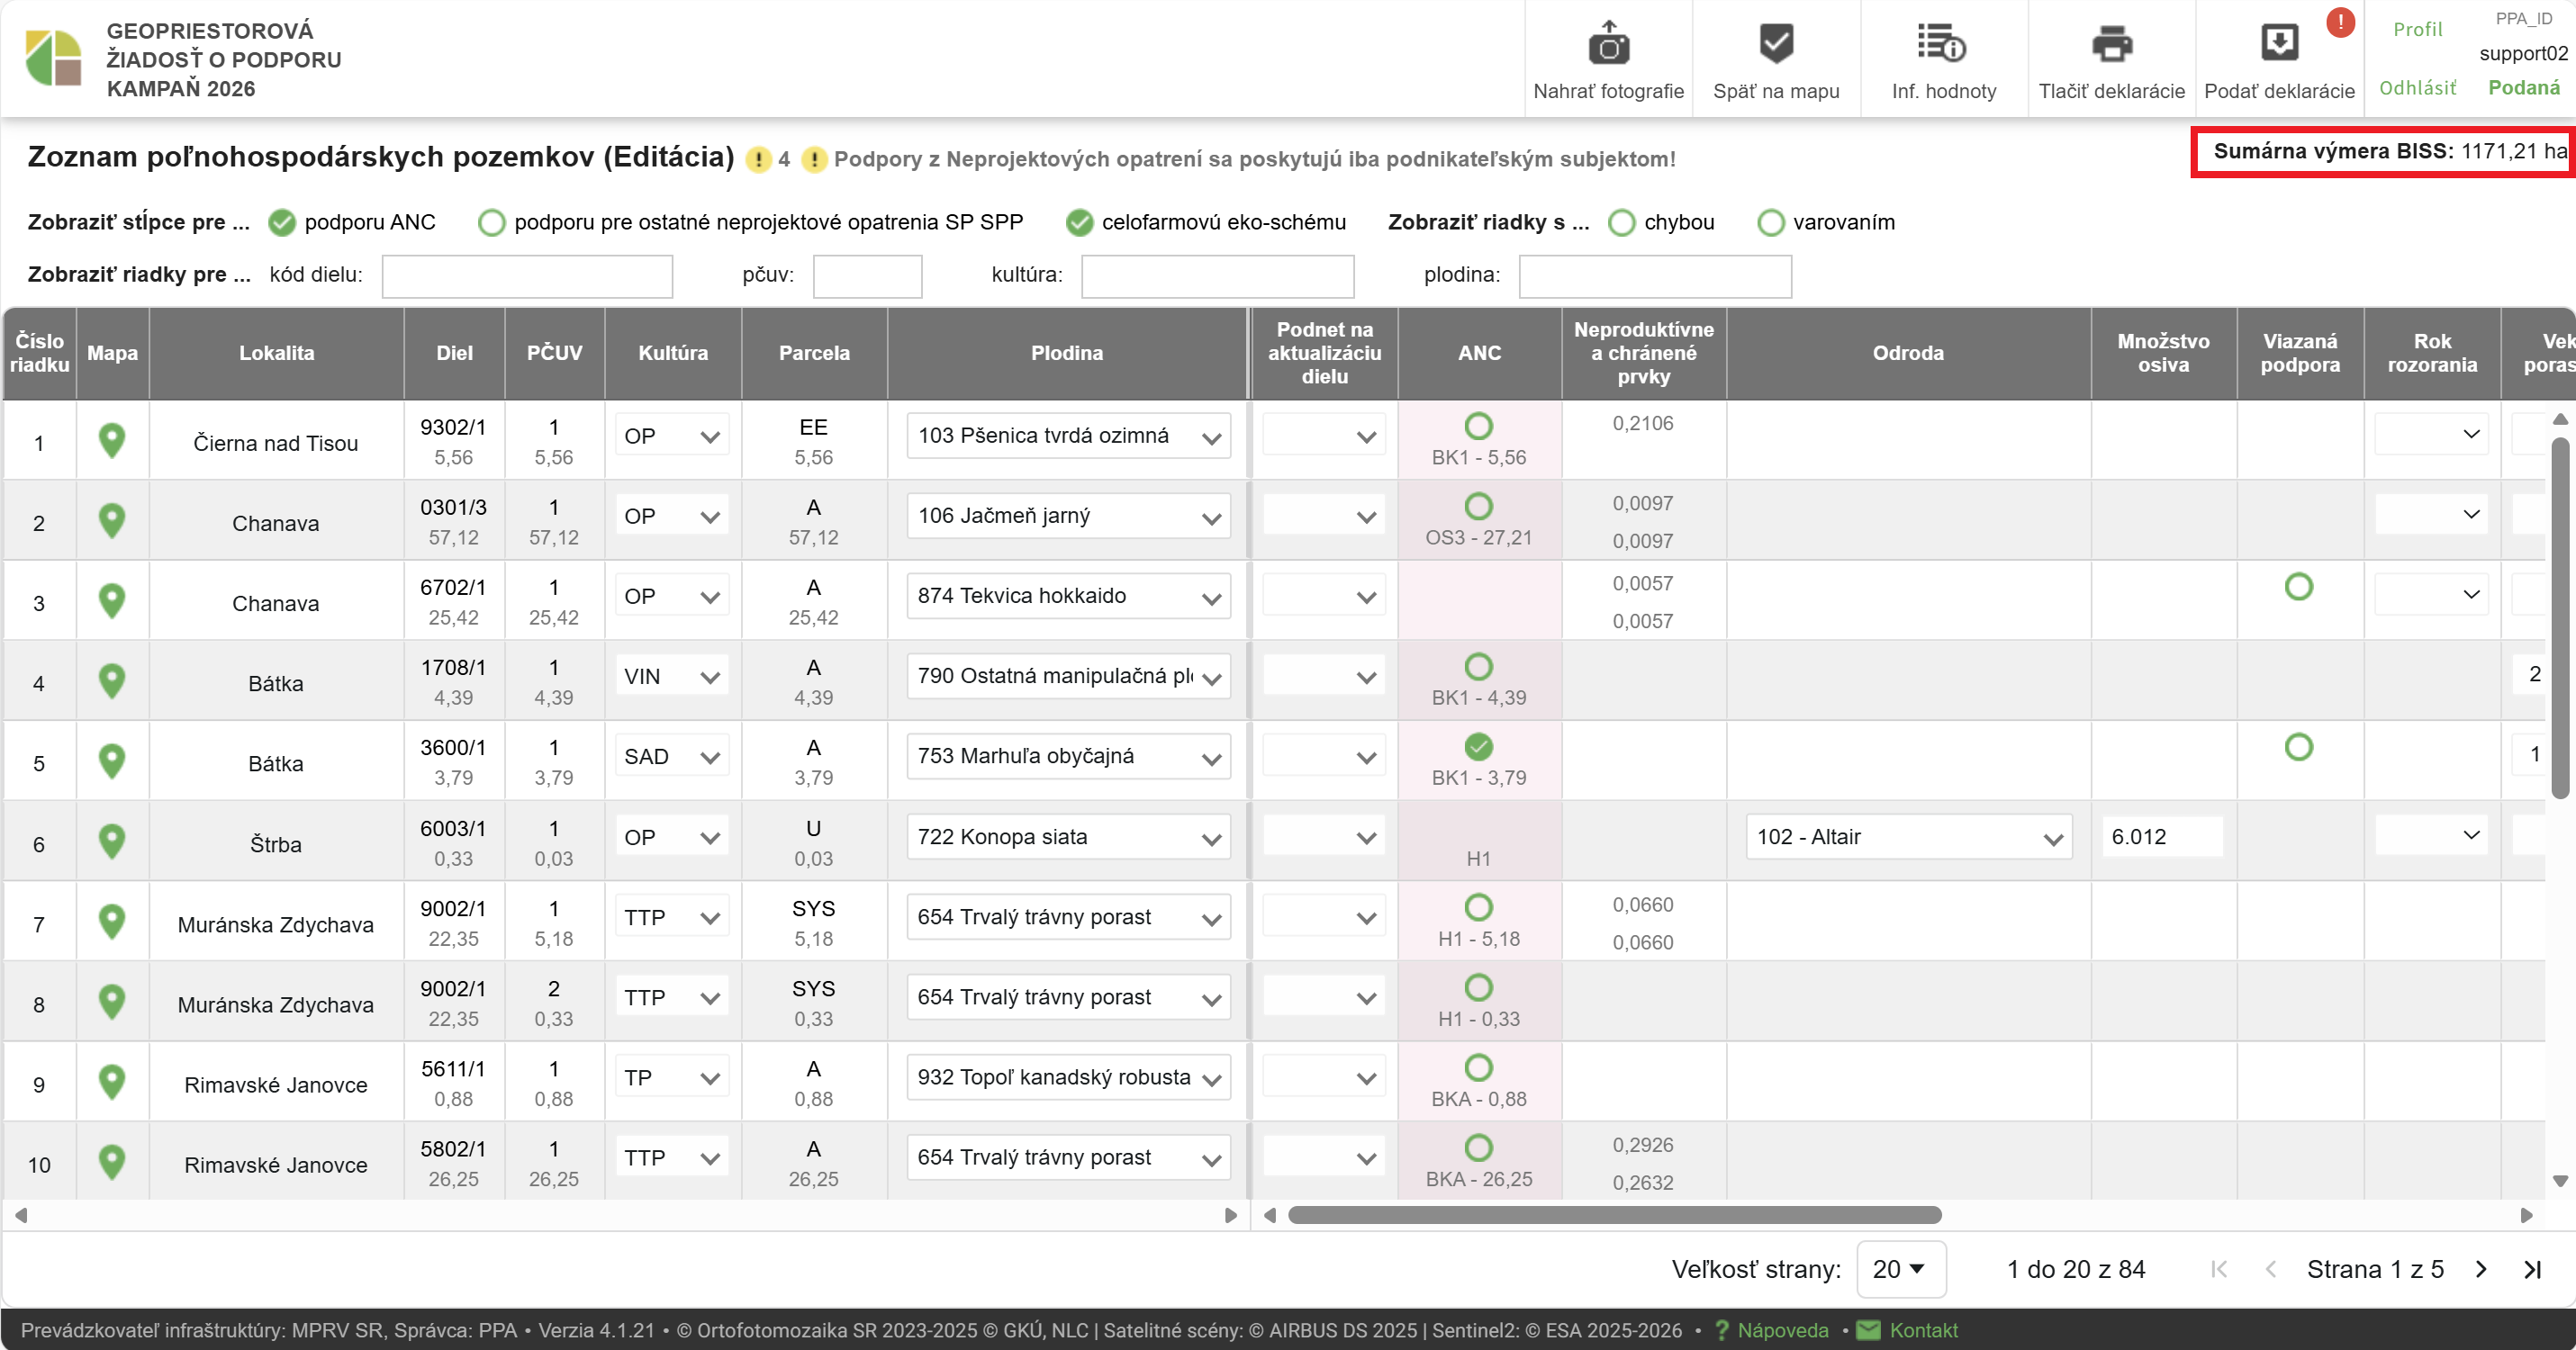The height and width of the screenshot is (1350, 2576).
Task: Show only rows with chybou
Action: point(1621,221)
